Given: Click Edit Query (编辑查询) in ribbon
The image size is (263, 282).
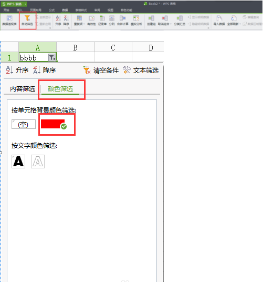Looking at the screenshot, I should click(x=251, y=17).
